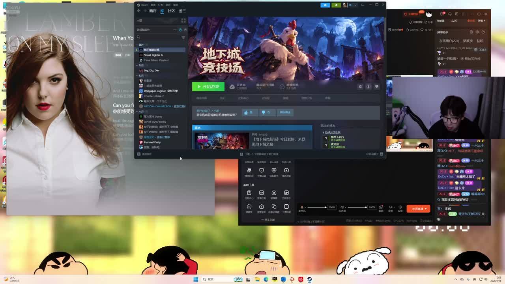Open advanced filter icon beside library search
This screenshot has height=284, width=505.
pos(183,37)
